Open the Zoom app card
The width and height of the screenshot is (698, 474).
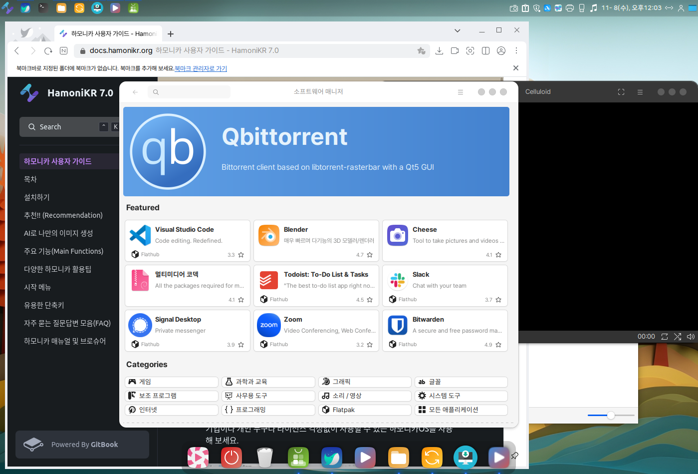click(x=316, y=331)
